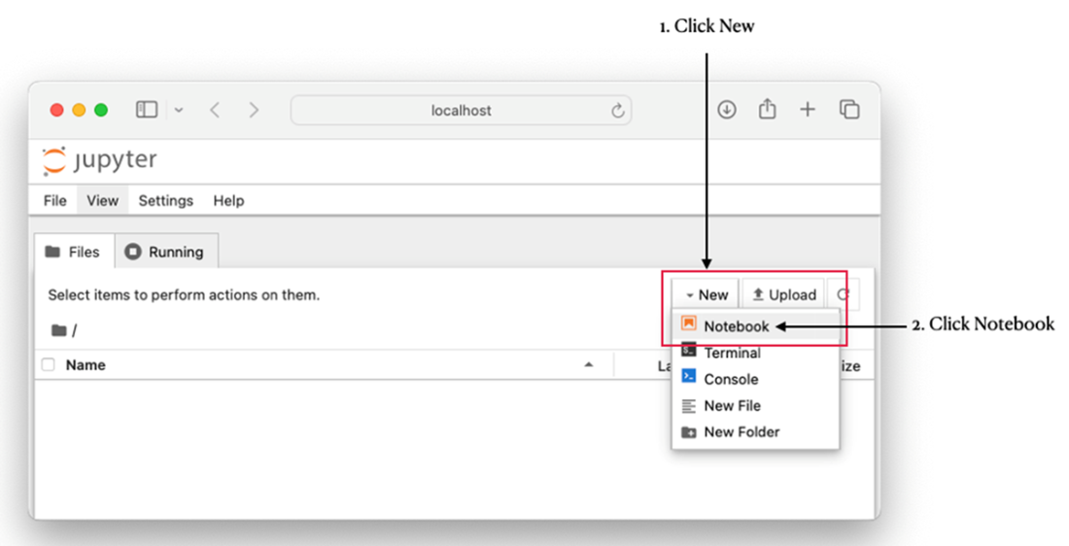Show the tab overview icon
The height and width of the screenshot is (546, 1069).
point(849,110)
